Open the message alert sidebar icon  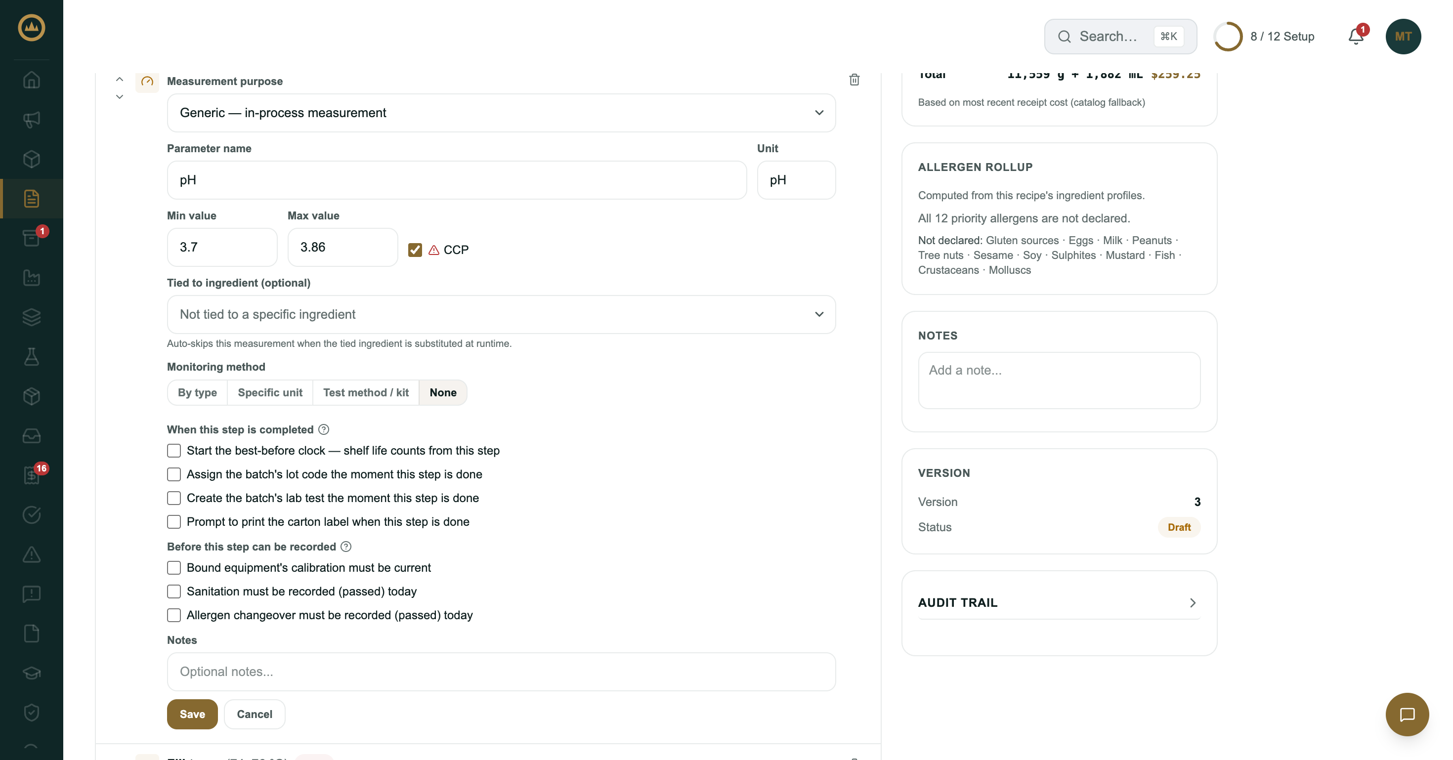tap(32, 593)
